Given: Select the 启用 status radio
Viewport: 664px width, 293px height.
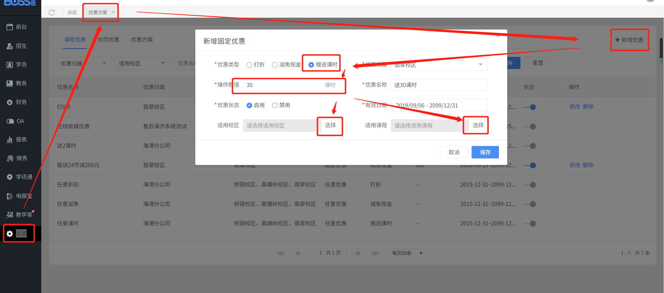Looking at the screenshot, I should point(249,105).
